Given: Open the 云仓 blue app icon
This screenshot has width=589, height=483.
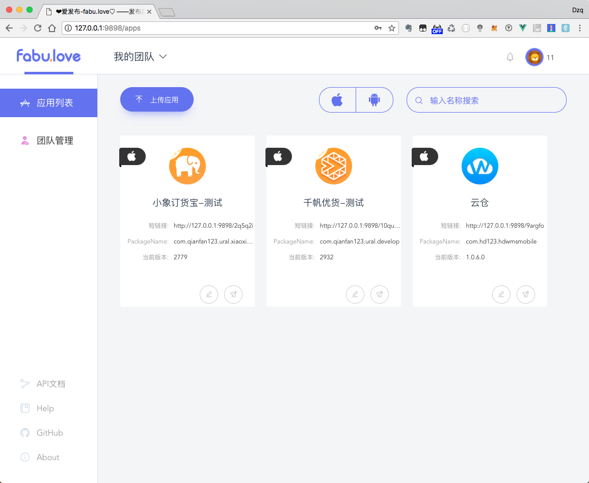Looking at the screenshot, I should 479,166.
